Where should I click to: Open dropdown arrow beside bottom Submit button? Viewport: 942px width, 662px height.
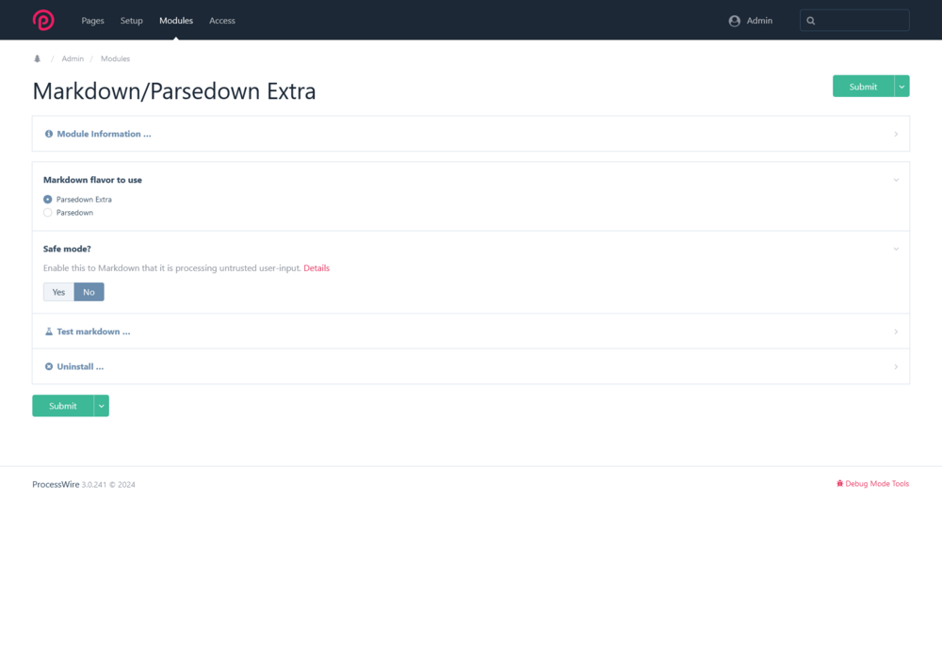[x=102, y=406]
